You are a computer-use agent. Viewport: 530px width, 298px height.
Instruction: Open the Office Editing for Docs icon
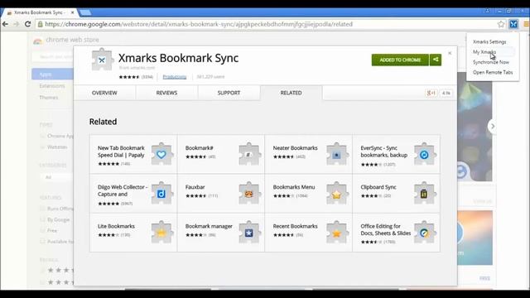click(x=425, y=233)
